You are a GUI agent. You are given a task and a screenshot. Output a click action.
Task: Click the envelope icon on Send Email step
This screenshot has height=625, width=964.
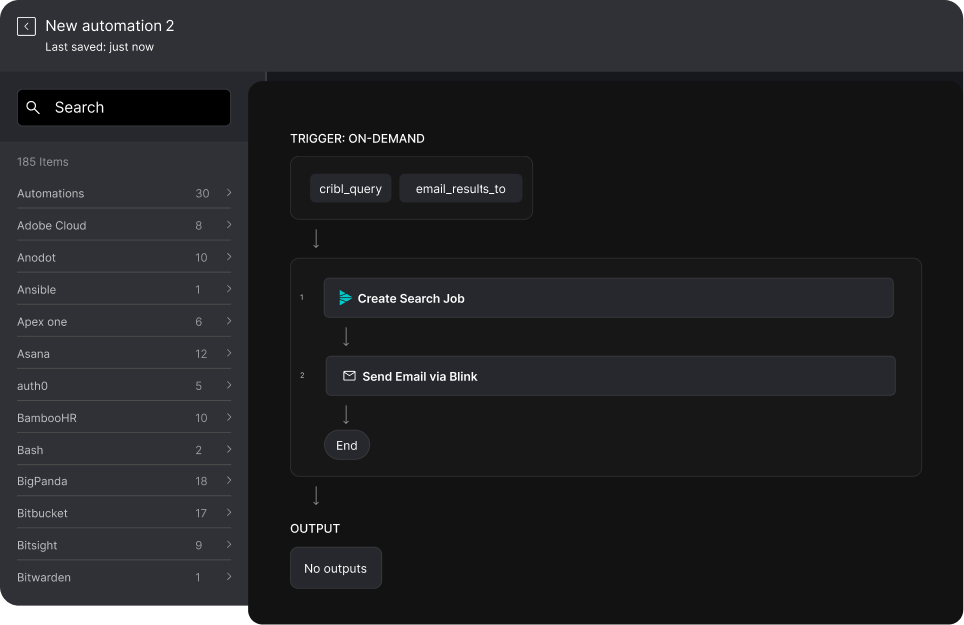click(x=349, y=376)
